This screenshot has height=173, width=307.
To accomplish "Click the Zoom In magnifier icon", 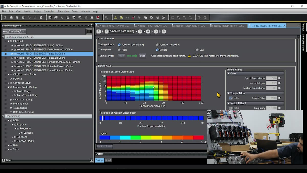I will (178, 17).
